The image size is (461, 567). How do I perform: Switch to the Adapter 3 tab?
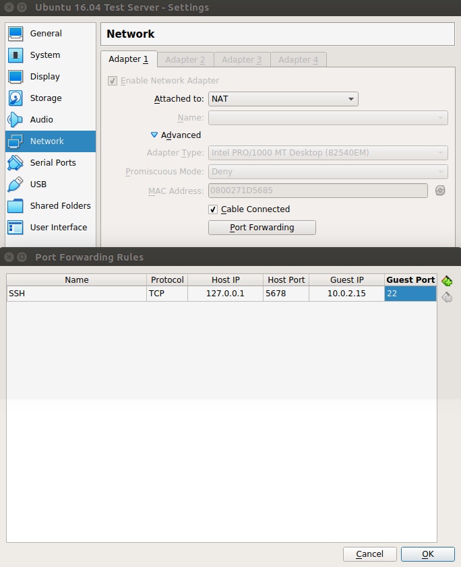click(x=242, y=60)
